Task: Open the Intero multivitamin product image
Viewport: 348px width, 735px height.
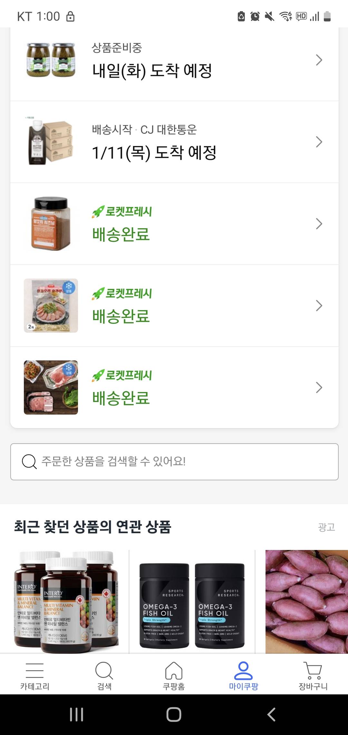Action: click(66, 602)
